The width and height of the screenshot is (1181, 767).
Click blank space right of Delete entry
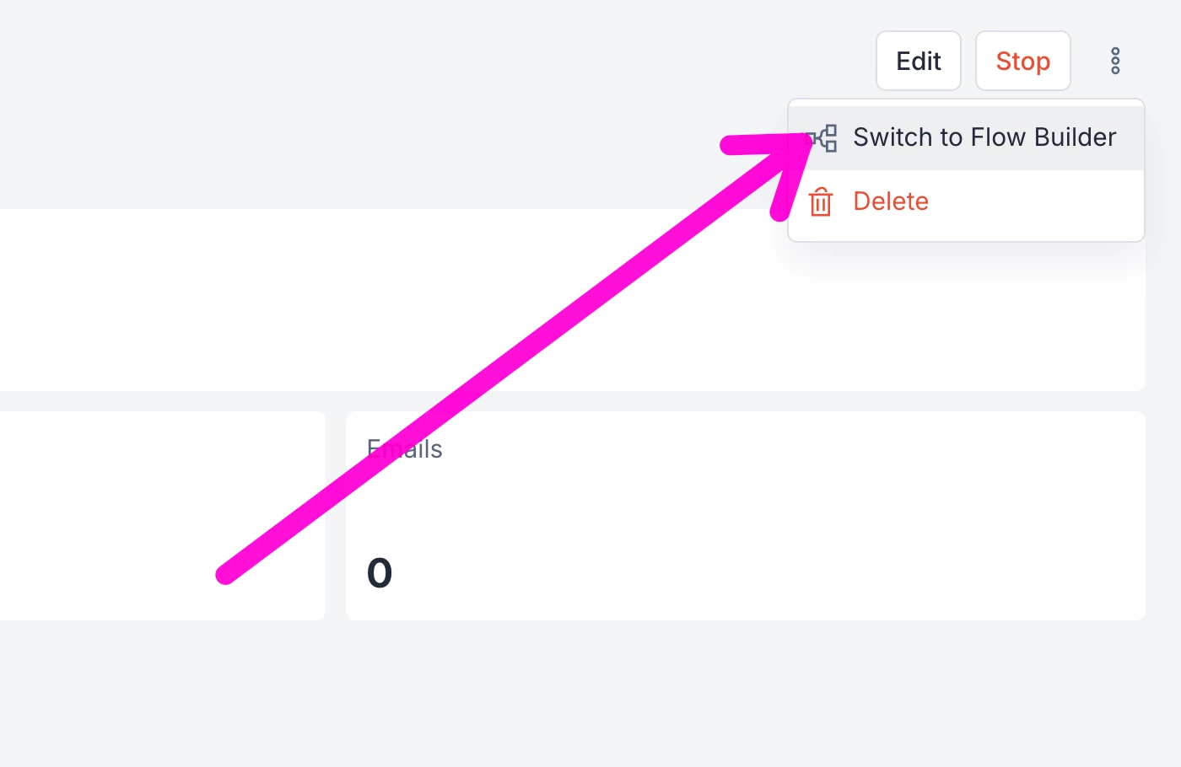click(x=1038, y=202)
